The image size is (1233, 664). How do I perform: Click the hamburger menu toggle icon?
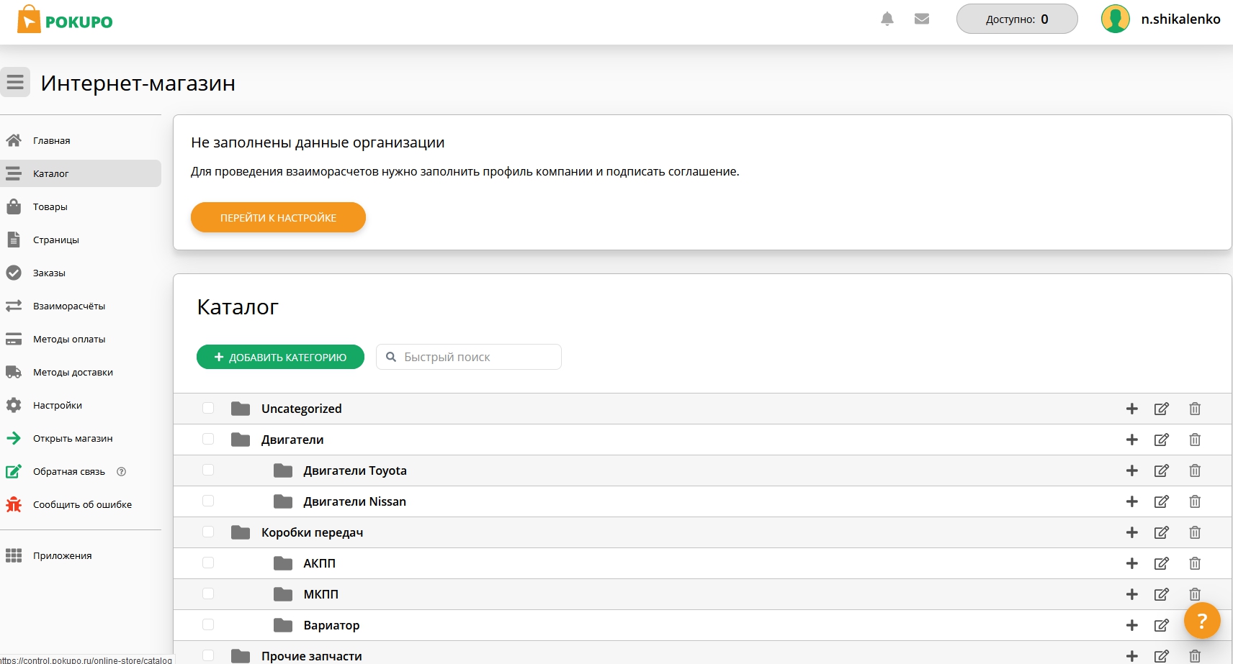click(x=15, y=82)
